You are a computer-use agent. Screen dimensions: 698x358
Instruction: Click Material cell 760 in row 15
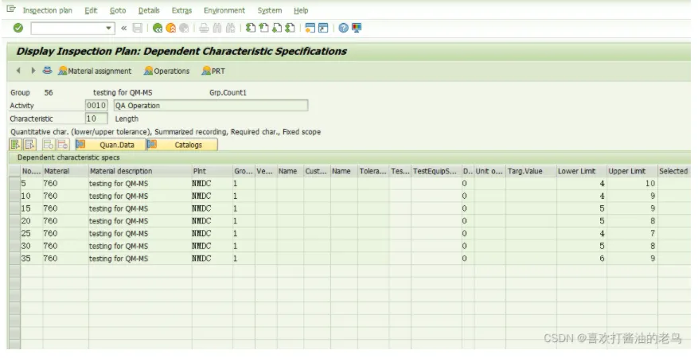65,208
